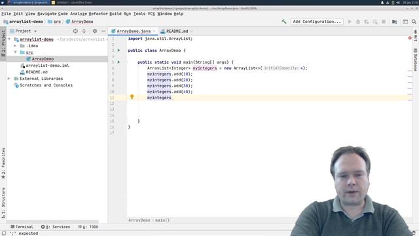Click volume icon in system tray
Screen dimensions: 419x236
coord(398,3)
